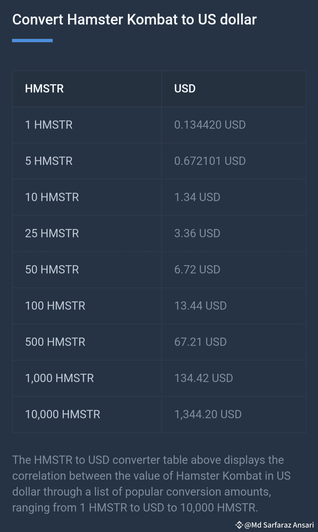
Task: Select the 10 HMSTR row label
Action: coord(52,197)
